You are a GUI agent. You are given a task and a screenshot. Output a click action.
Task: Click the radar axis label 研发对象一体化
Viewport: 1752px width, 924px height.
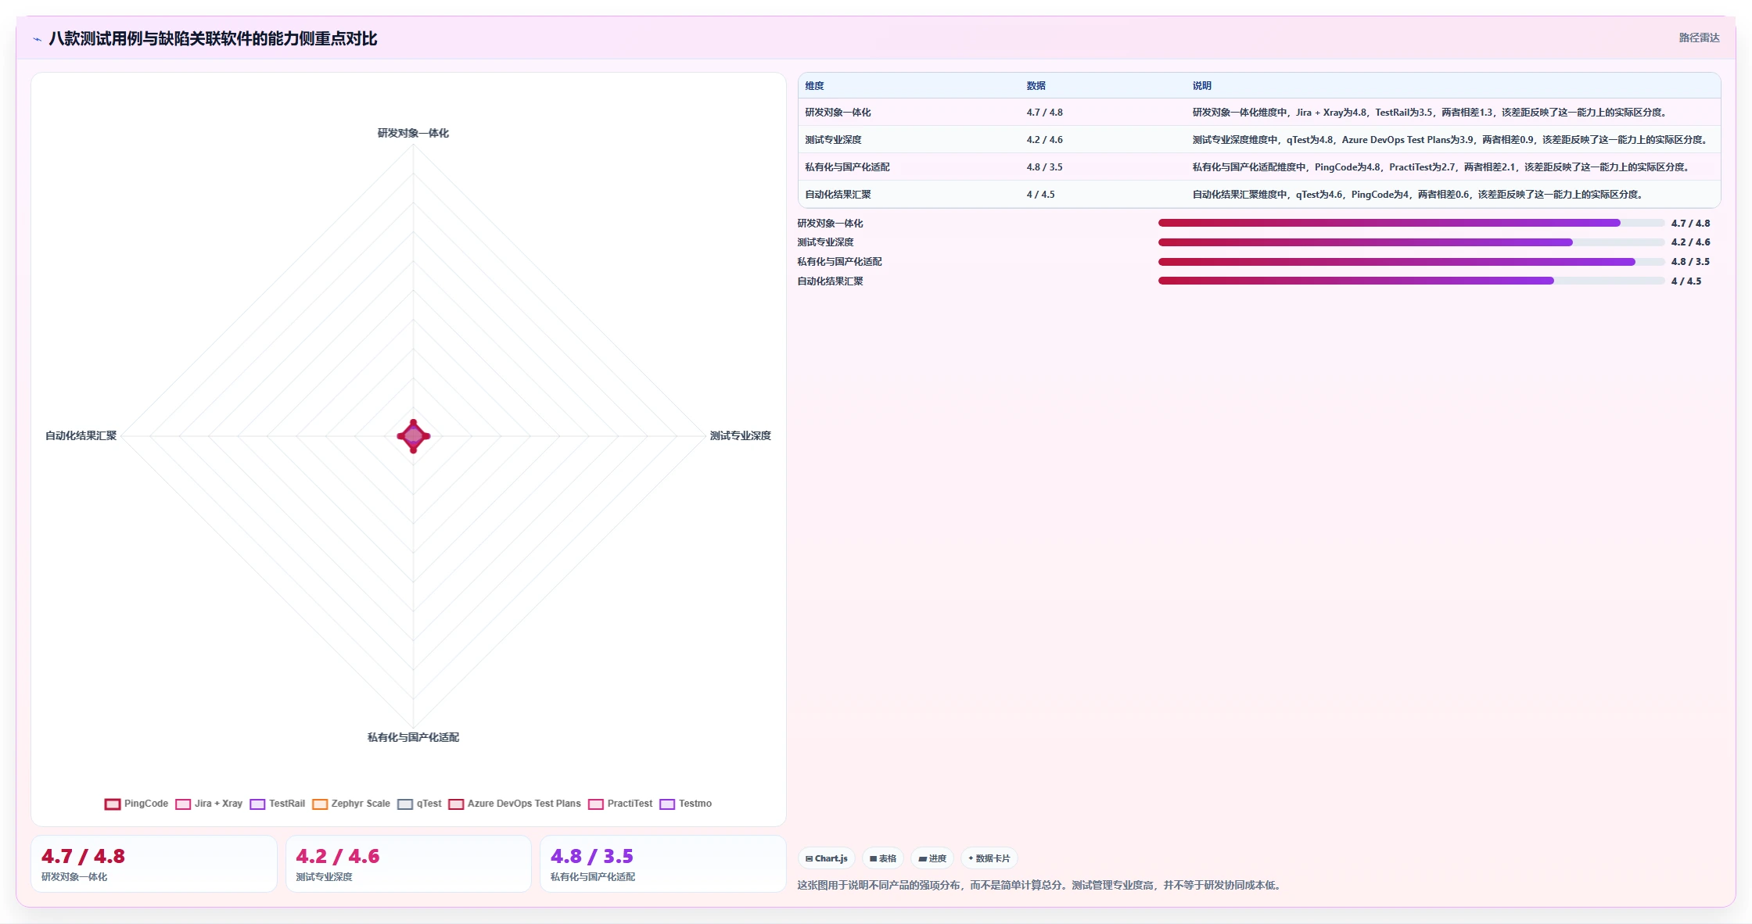tap(413, 133)
